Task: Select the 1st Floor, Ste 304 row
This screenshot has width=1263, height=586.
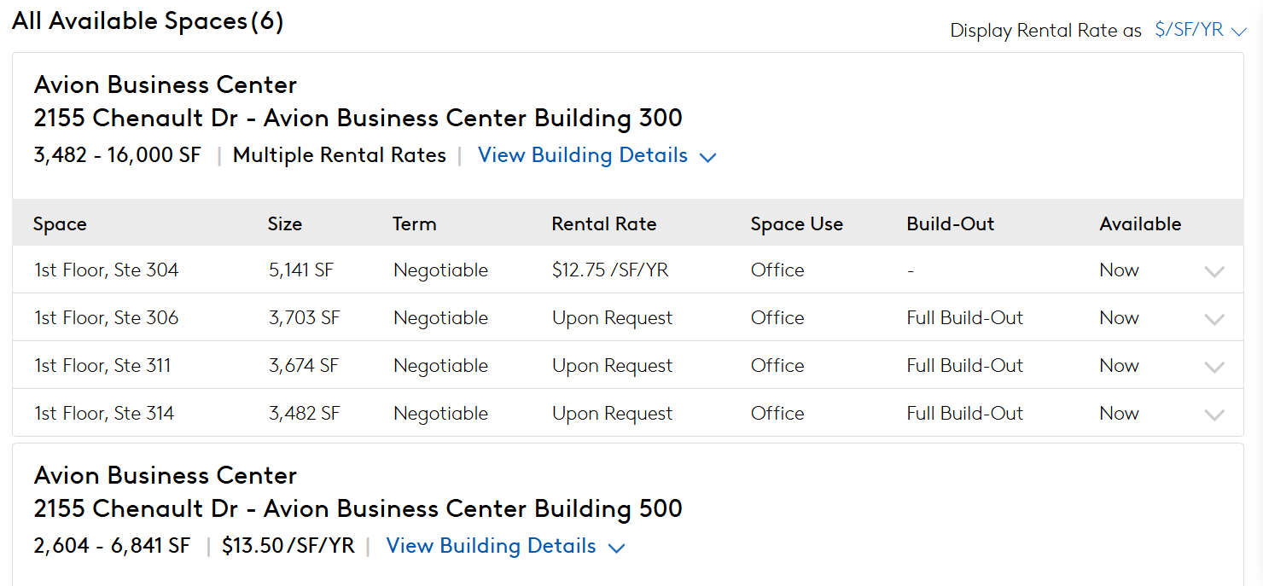Action: tap(628, 270)
